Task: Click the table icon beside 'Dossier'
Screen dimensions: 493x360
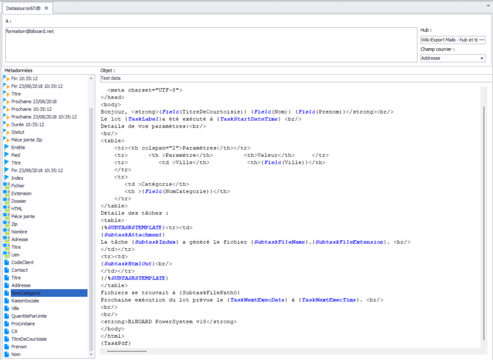Action: [x=7, y=201]
